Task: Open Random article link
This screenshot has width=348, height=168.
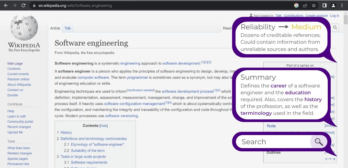Action: 18,79
